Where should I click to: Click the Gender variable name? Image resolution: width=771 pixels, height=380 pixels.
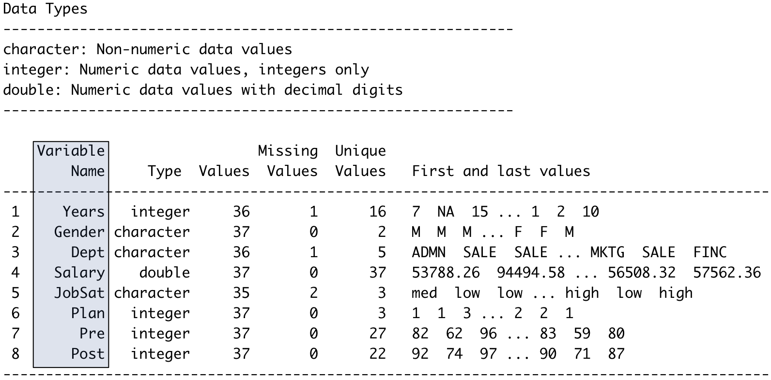79,232
